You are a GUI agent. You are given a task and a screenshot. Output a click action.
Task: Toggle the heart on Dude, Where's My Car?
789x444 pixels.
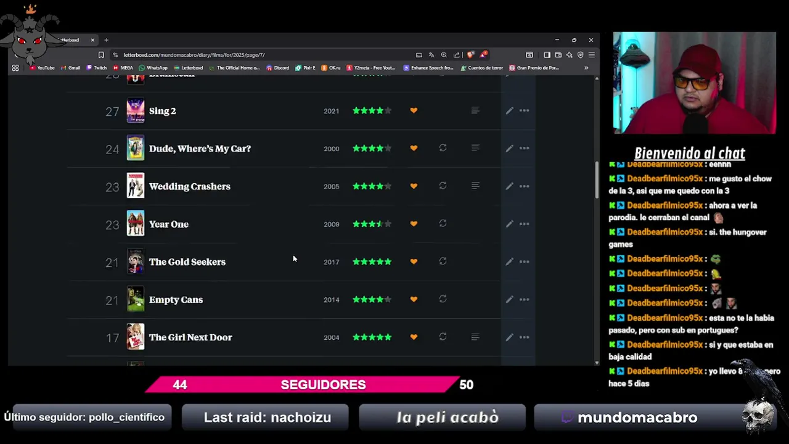[414, 148]
